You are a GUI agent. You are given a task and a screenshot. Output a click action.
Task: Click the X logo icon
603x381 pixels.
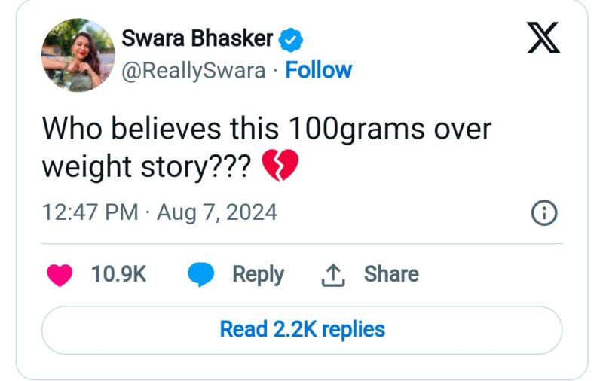(543, 37)
